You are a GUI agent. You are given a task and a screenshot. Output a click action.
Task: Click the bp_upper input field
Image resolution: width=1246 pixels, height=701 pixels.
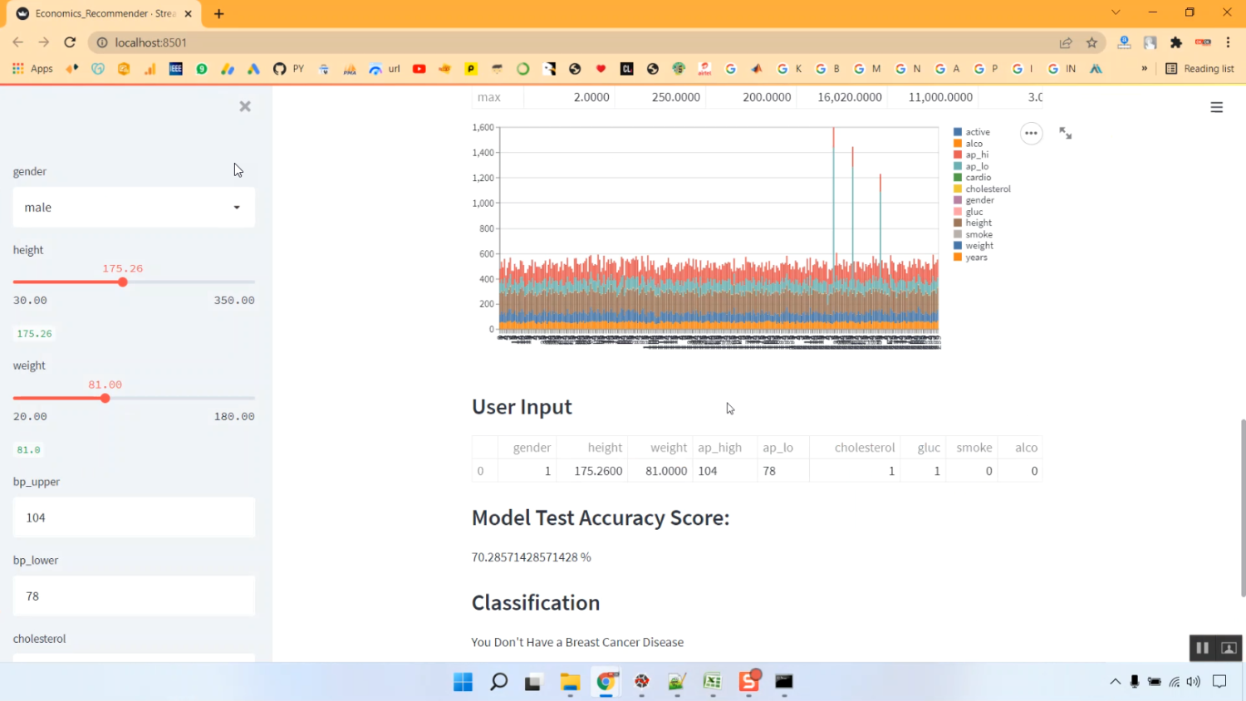[134, 517]
